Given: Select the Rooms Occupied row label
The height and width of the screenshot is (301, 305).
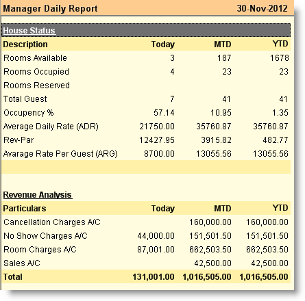Looking at the screenshot, I should click(36, 72).
